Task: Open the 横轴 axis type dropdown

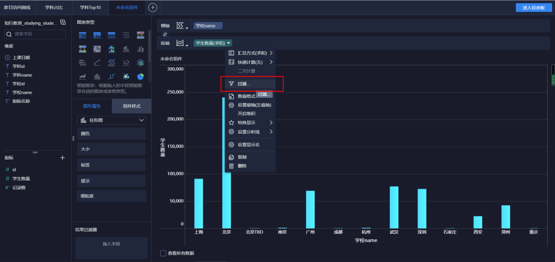Action: click(182, 26)
